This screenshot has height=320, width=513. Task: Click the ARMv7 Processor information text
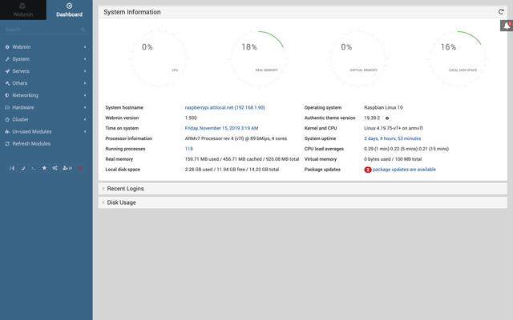coord(236,138)
